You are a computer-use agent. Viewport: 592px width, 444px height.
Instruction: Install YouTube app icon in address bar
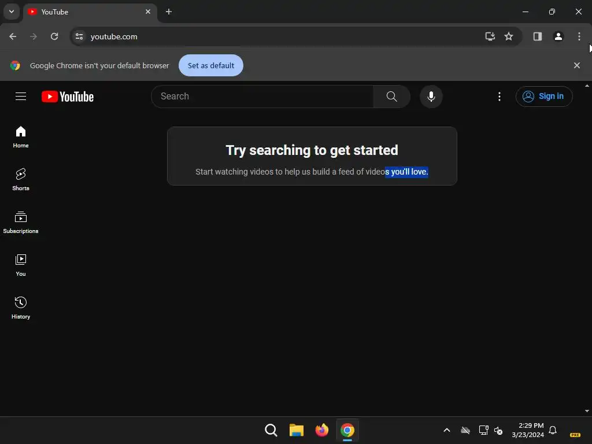click(x=490, y=36)
